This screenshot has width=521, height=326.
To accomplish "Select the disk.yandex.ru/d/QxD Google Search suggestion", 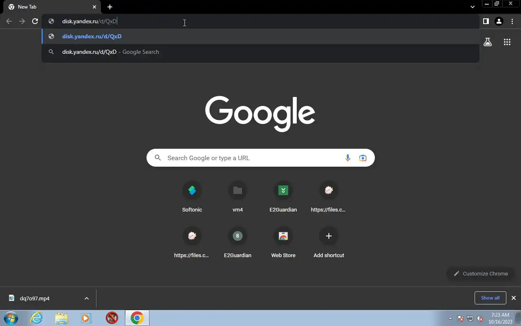I will [260, 52].
